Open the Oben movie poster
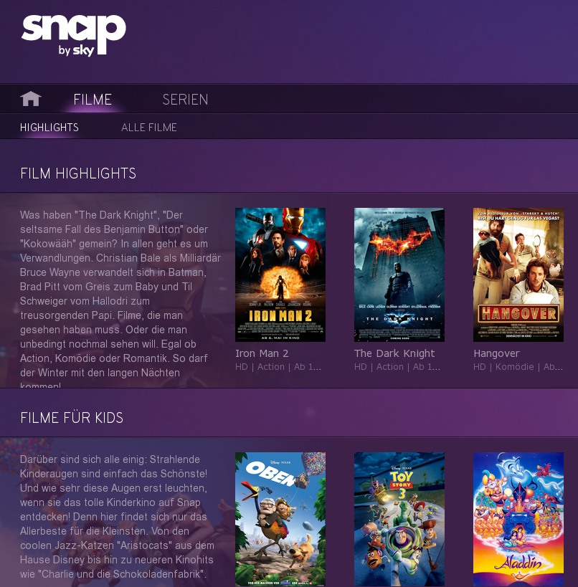This screenshot has width=578, height=587. tap(280, 519)
